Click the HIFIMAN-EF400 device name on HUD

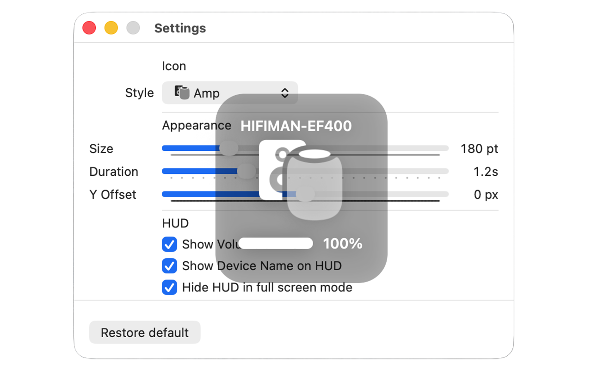296,126
